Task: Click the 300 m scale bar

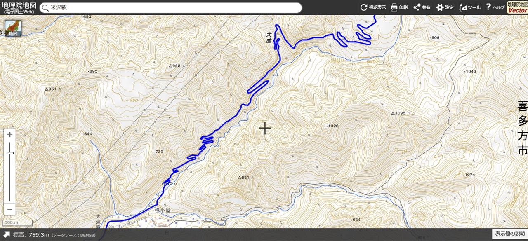Action: point(11,222)
